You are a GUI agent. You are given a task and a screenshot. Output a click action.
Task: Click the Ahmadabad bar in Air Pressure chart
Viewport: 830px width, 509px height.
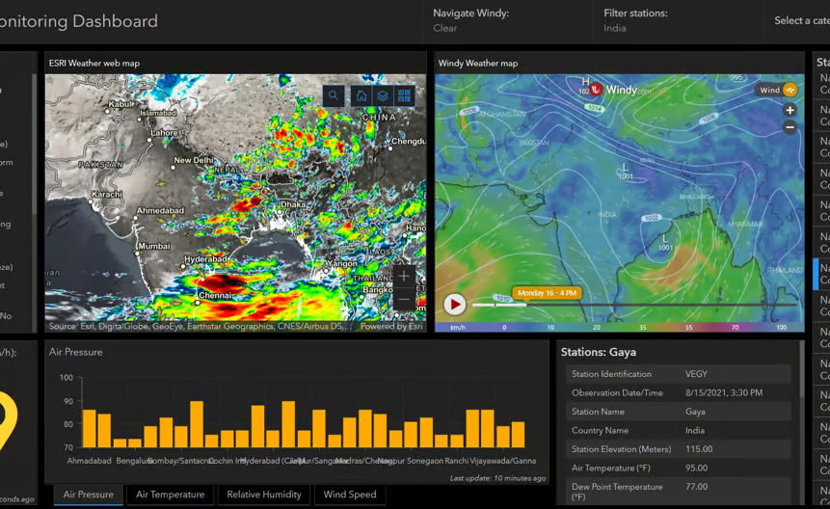(x=90, y=429)
